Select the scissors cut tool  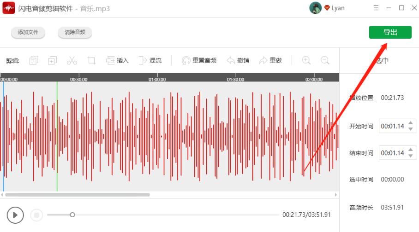pos(72,61)
